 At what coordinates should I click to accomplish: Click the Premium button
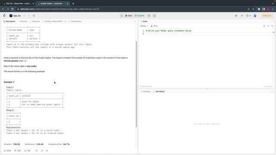click(x=267, y=15)
